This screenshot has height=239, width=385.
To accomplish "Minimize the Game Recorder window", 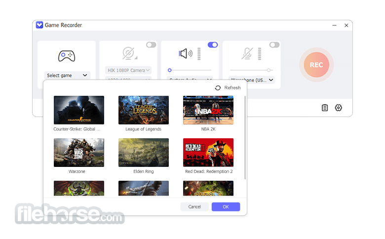I will click(335, 25).
